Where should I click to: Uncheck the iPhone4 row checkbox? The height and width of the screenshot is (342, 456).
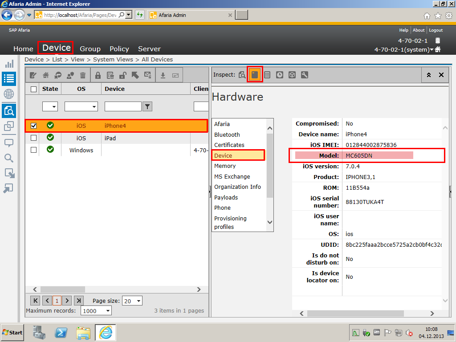(34, 126)
